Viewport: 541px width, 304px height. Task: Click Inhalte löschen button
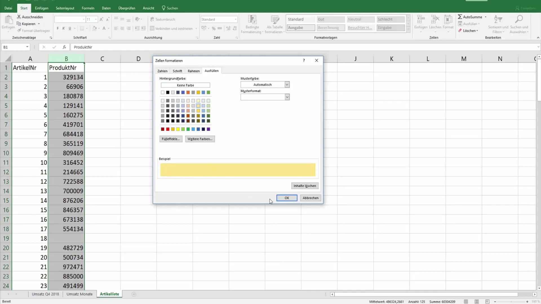point(305,186)
